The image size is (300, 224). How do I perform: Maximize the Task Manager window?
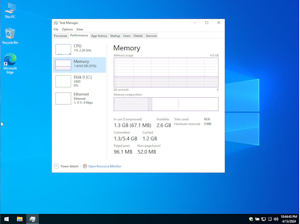pyautogui.click(x=207, y=23)
